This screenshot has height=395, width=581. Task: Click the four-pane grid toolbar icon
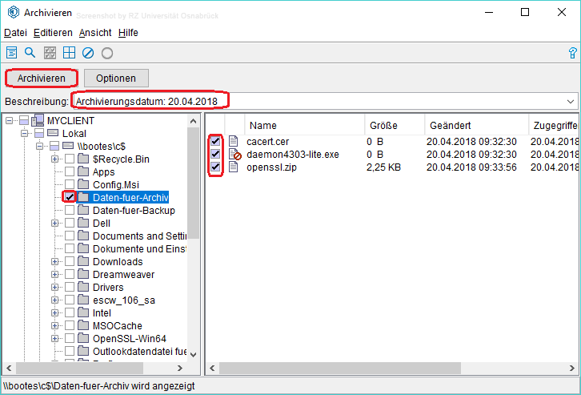(x=69, y=53)
